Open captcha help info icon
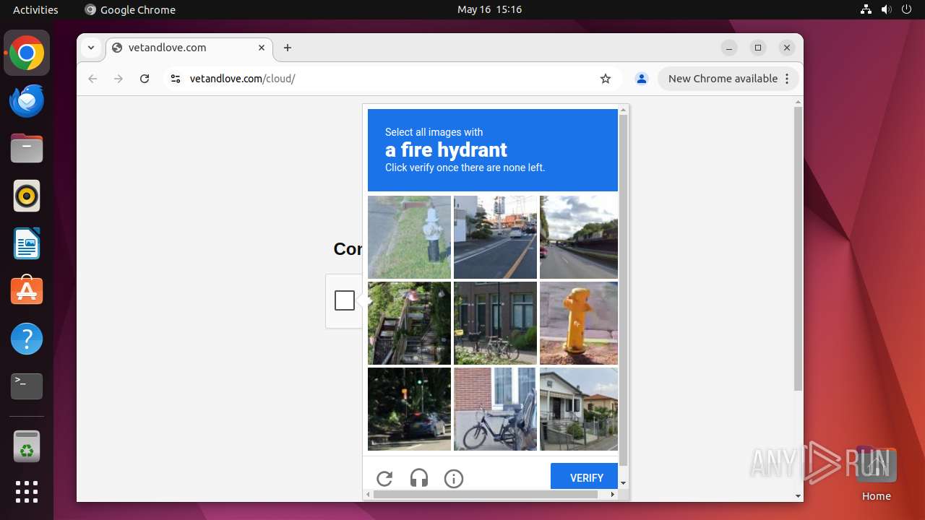The width and height of the screenshot is (925, 520). 454,478
